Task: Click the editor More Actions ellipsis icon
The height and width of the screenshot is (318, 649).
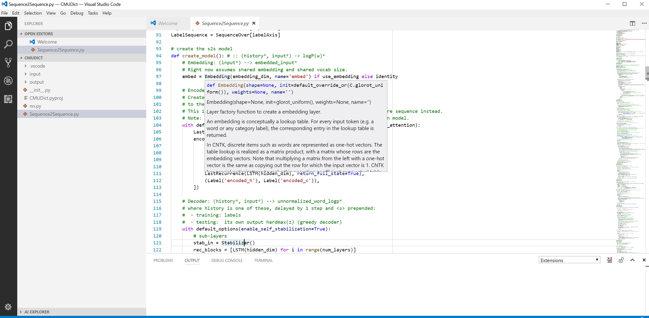Action: coord(644,23)
